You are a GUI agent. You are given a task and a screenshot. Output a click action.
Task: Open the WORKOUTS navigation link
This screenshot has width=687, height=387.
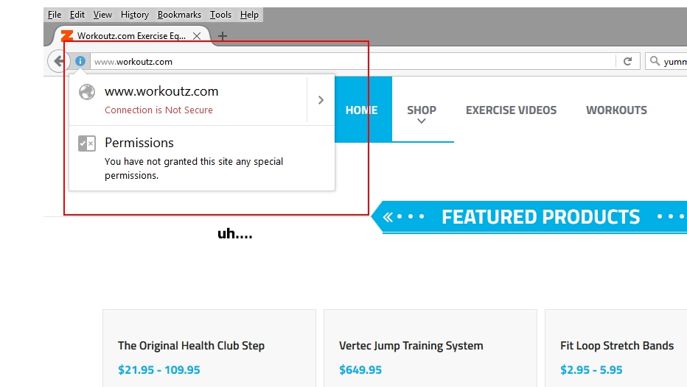coord(616,110)
